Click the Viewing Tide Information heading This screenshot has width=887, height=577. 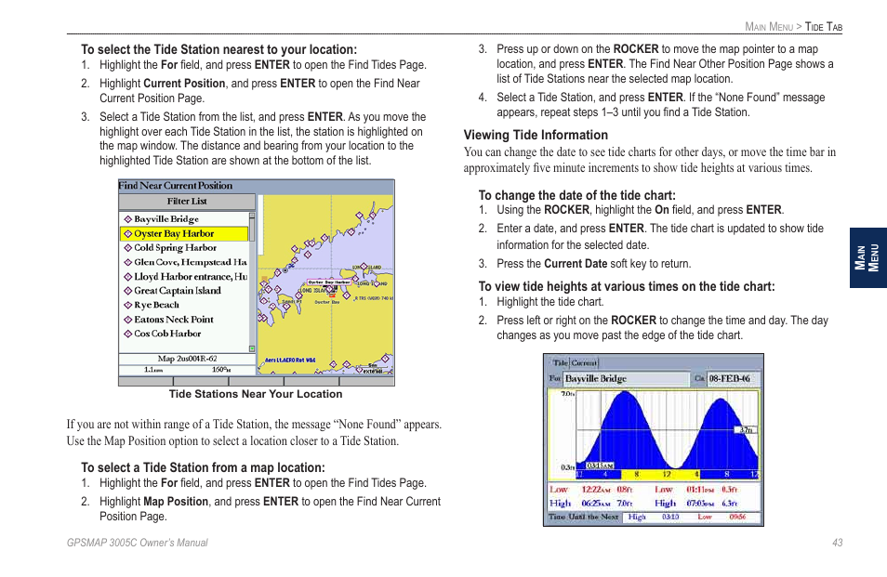536,135
